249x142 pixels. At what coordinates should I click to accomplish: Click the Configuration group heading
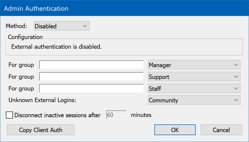[x=25, y=37]
